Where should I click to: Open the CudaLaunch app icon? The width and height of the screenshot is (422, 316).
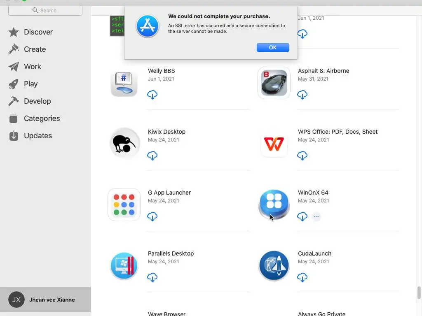[x=274, y=266]
